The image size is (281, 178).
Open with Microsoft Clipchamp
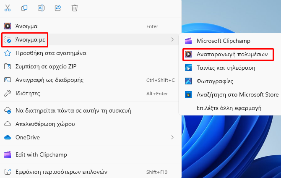(x=231, y=41)
